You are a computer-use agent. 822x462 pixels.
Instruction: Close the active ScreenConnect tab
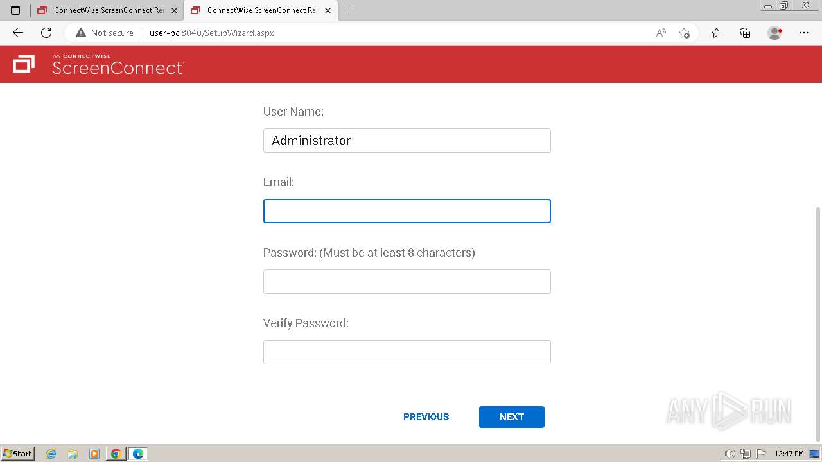[x=328, y=10]
